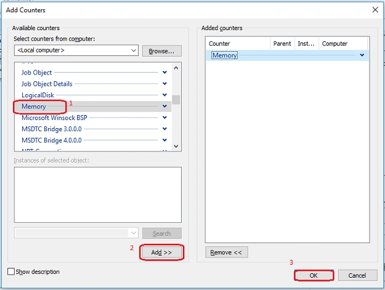Click the Search button
Screen dimensions: 385x290
pos(162,233)
